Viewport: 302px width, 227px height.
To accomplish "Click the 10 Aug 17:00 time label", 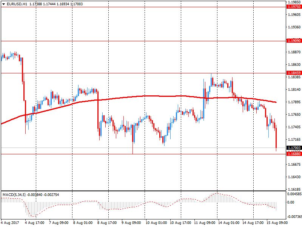I will pyautogui.click(x=180, y=223).
